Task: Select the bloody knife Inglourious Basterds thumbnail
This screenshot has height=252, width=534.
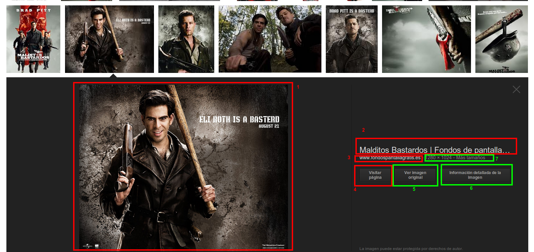Action: 427,39
